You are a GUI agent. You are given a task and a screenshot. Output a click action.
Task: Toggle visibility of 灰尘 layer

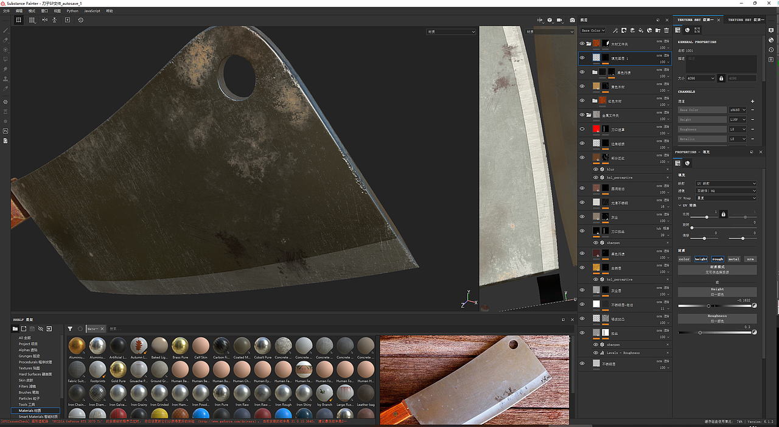click(582, 217)
